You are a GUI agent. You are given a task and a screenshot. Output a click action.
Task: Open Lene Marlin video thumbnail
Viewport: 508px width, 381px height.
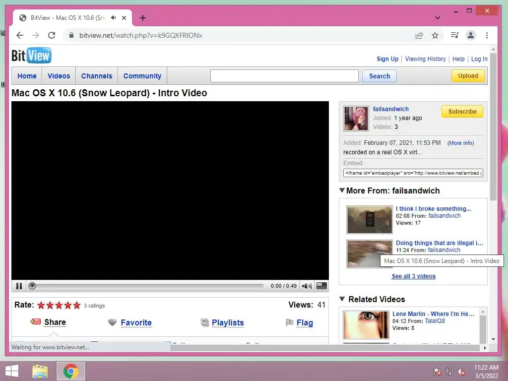click(366, 324)
